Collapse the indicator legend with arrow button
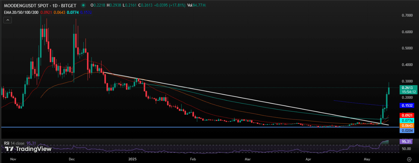The width and height of the screenshot is (419, 163). coord(8,20)
